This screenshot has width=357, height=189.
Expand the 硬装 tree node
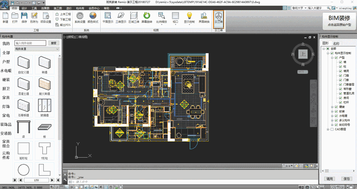point(332,107)
